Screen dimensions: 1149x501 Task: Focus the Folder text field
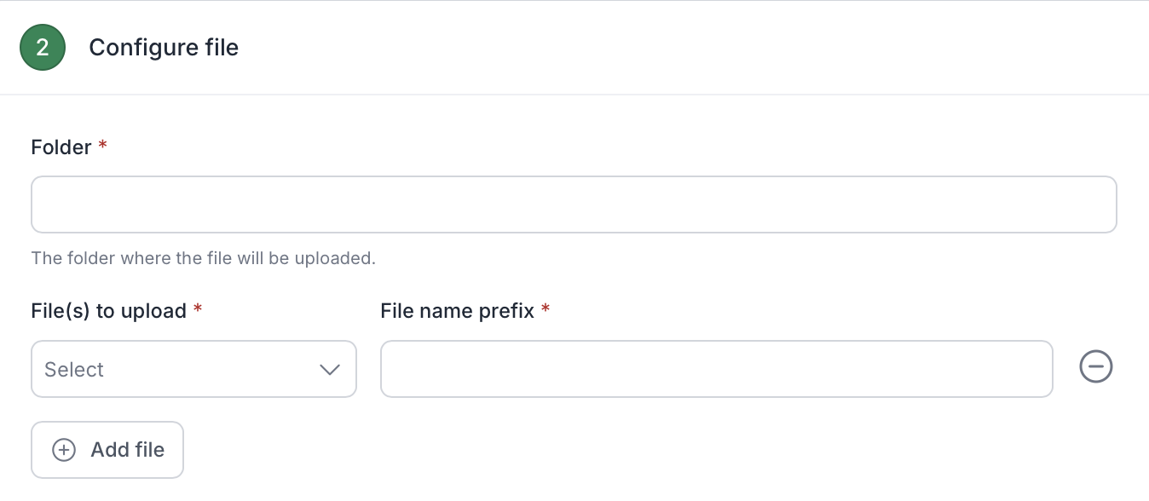click(x=574, y=204)
